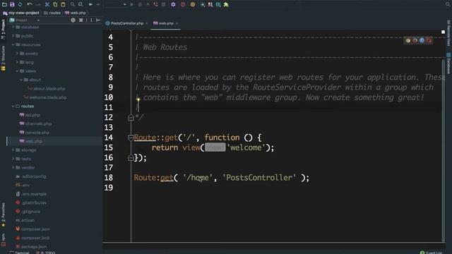Click the Back navigation arrow
Image resolution: width=452 pixels, height=254 pixels.
90,4
